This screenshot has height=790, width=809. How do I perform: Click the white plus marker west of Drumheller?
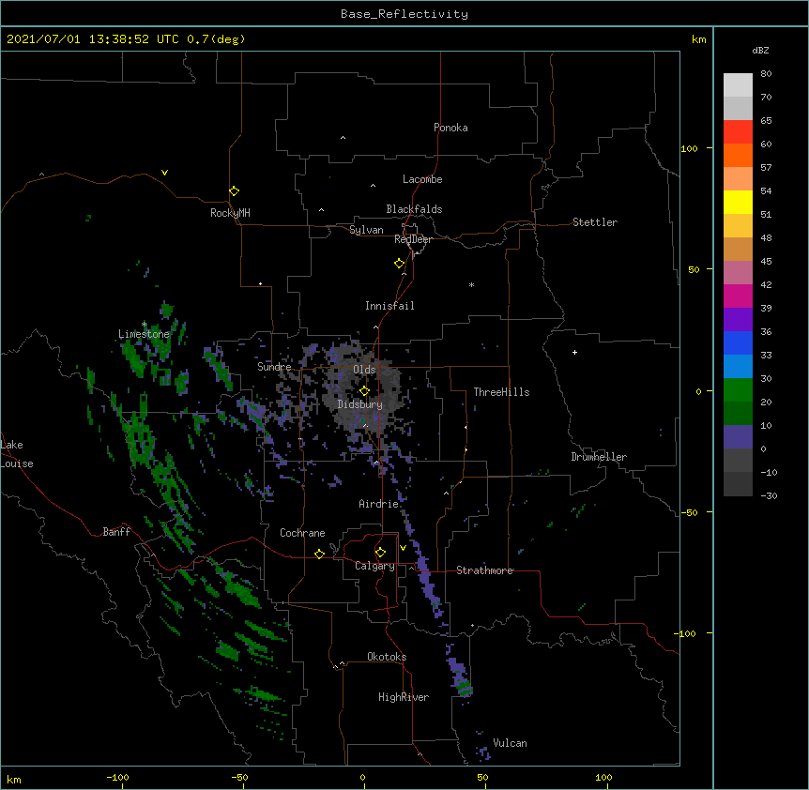[574, 352]
